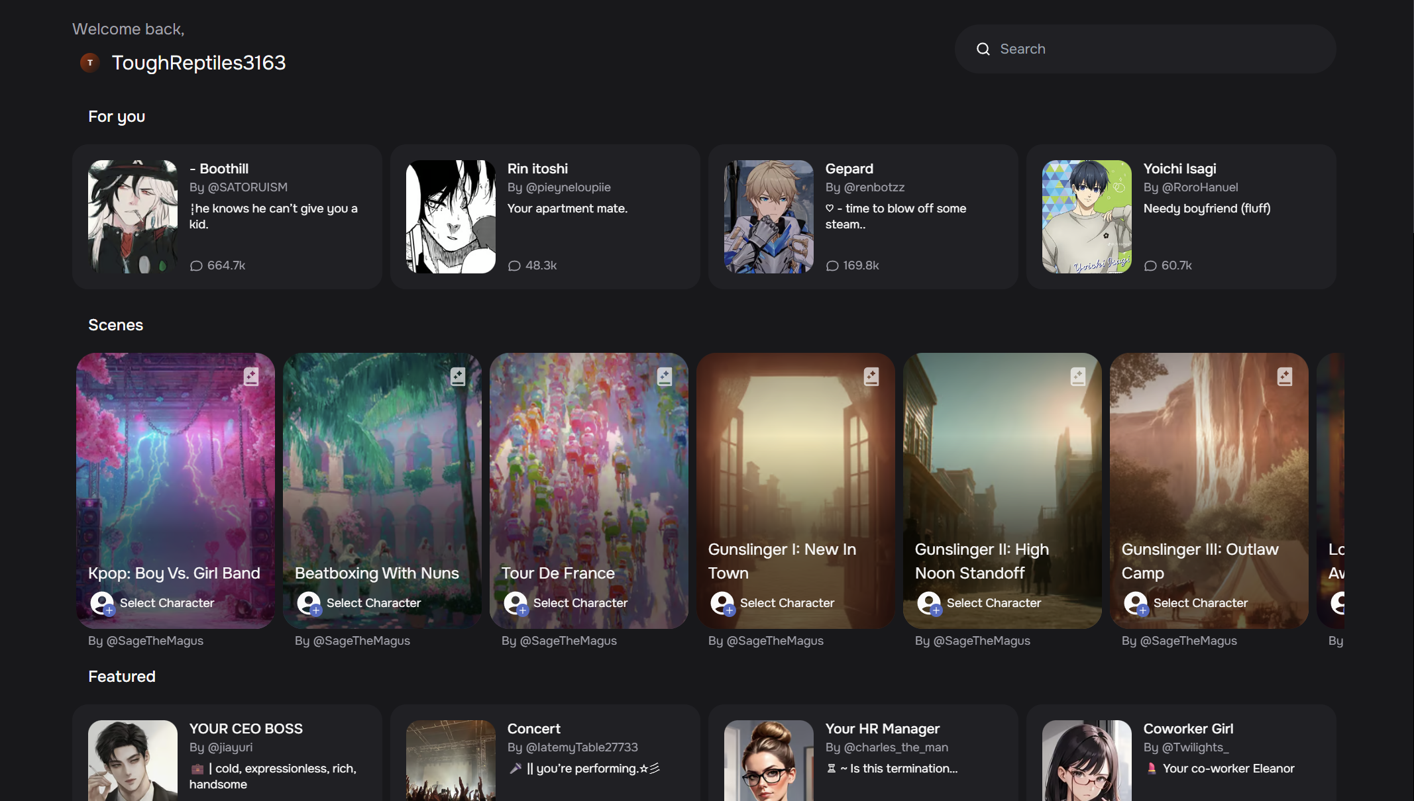Select Character for Gunslinger I: New In Town
The image size is (1414, 801).
click(787, 603)
